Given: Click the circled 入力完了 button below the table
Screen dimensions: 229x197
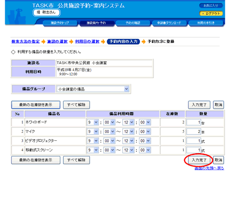Looking at the screenshot, I should pos(199,160).
